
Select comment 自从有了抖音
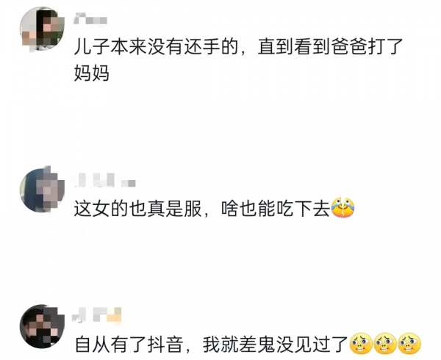pyautogui.click(x=248, y=344)
